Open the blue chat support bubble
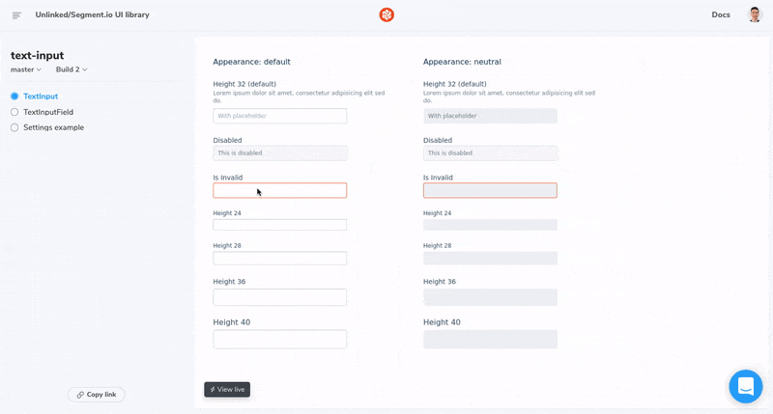Screen dimensions: 773x414 (x=745, y=386)
